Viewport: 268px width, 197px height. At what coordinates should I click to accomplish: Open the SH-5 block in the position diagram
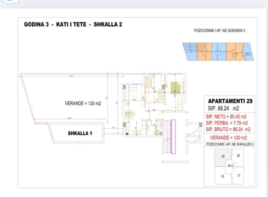247,54
